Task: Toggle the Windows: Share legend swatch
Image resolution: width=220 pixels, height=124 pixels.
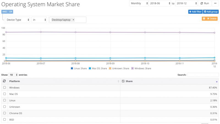Action: pyautogui.click(x=132, y=68)
